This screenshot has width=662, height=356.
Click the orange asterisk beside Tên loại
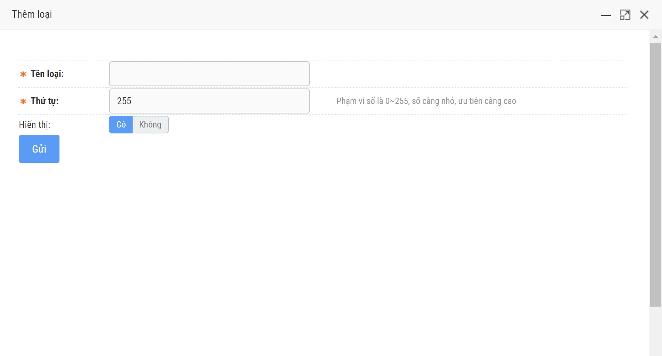click(x=23, y=74)
